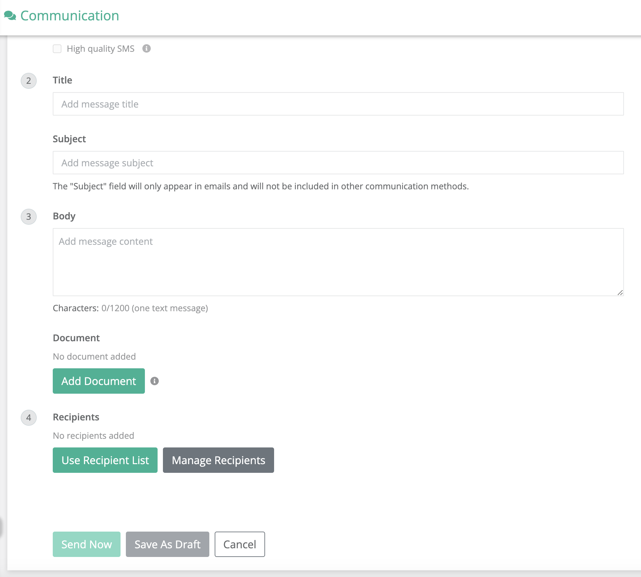Click the step 2 circle indicator
Image resolution: width=641 pixels, height=577 pixels.
click(x=29, y=80)
